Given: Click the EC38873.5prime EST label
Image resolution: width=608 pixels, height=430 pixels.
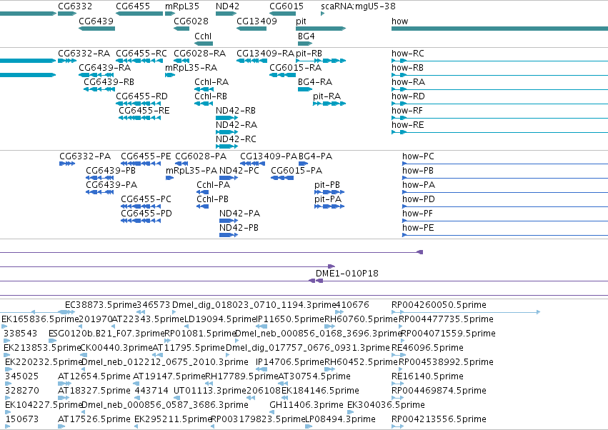Looking at the screenshot, I should (101, 305).
